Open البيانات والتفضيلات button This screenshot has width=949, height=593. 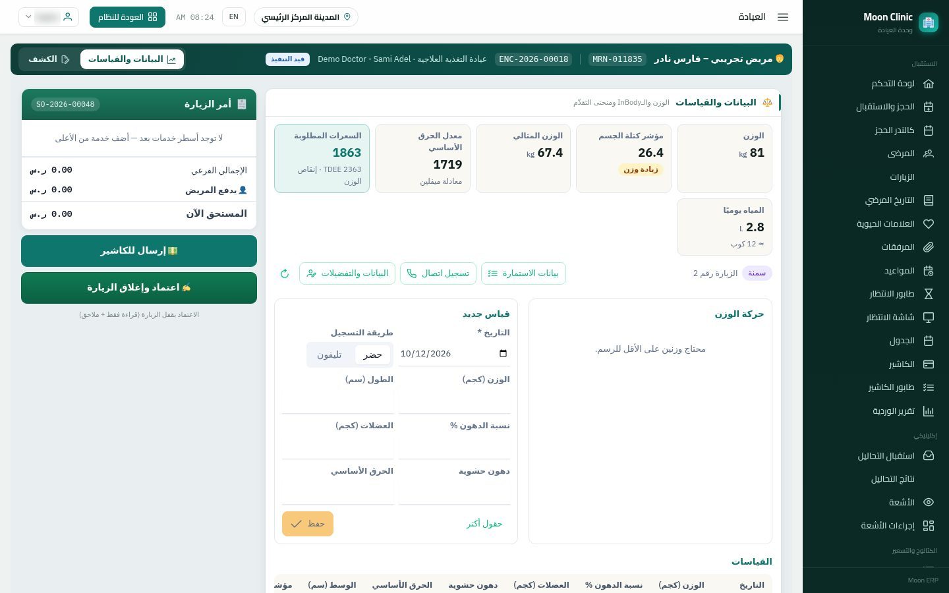(x=347, y=273)
